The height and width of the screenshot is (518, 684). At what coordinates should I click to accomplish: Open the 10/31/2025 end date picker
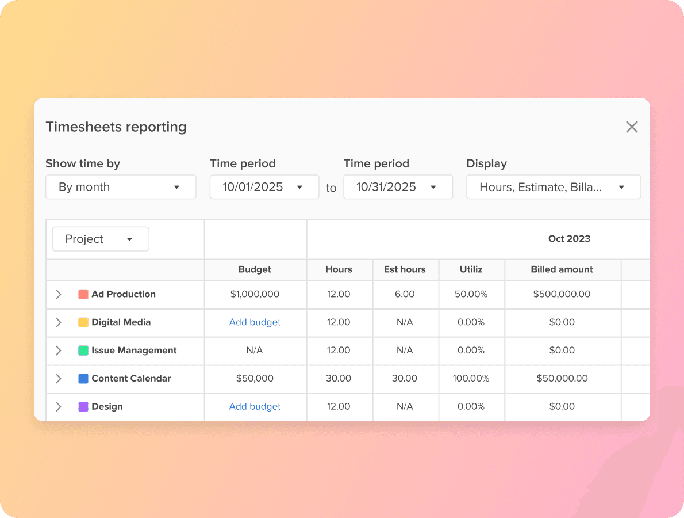pyautogui.click(x=398, y=187)
